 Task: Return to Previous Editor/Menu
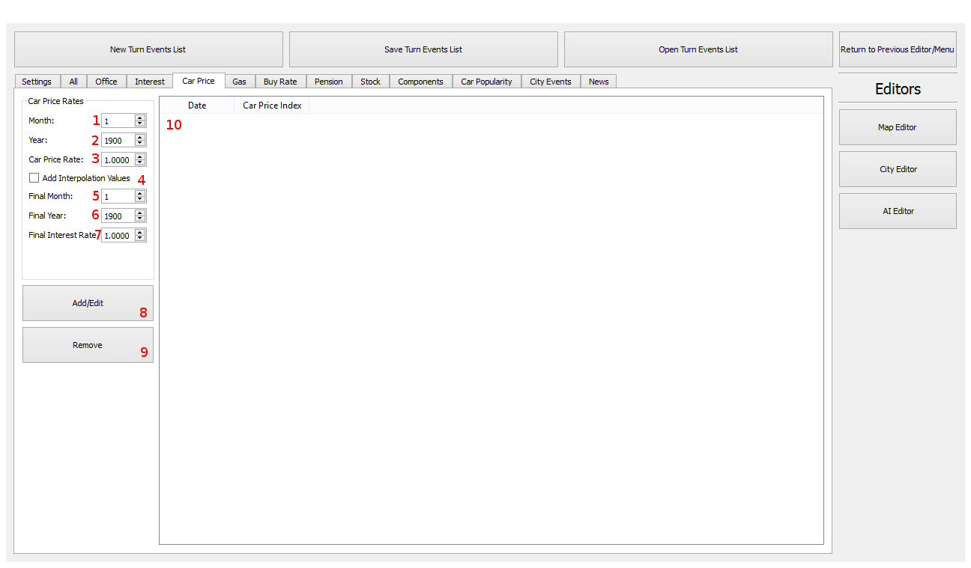[897, 49]
